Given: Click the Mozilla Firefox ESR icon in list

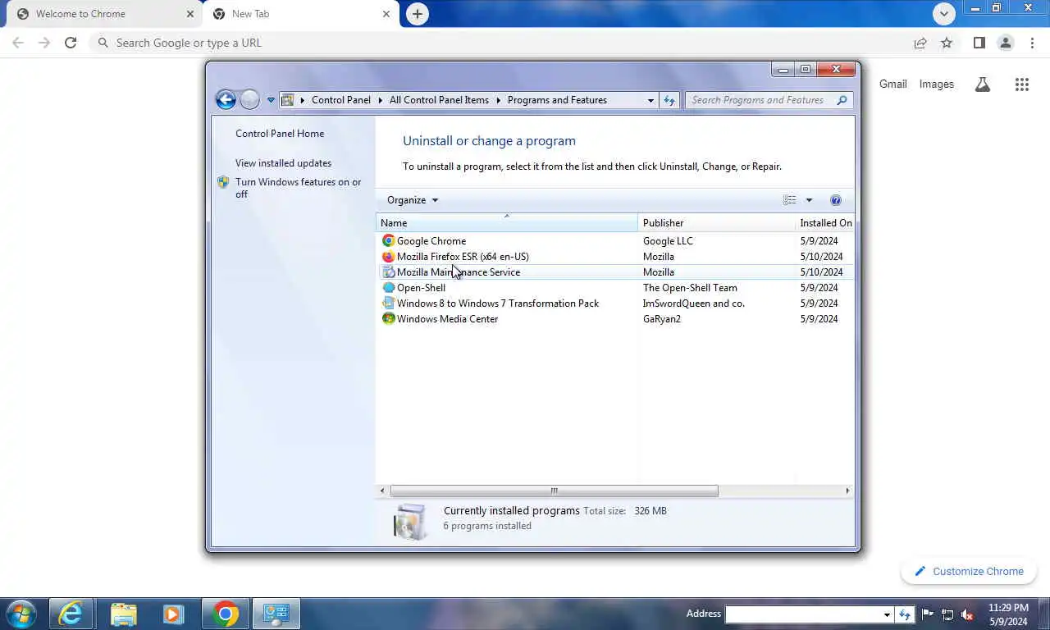Looking at the screenshot, I should pyautogui.click(x=388, y=256).
